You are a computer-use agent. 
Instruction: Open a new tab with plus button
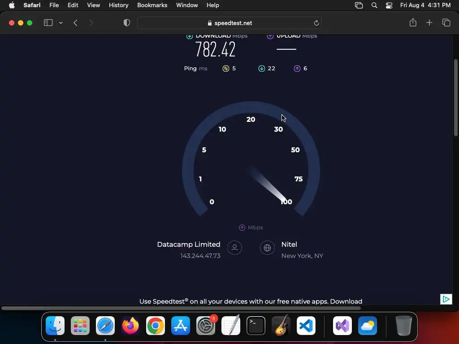(x=429, y=22)
